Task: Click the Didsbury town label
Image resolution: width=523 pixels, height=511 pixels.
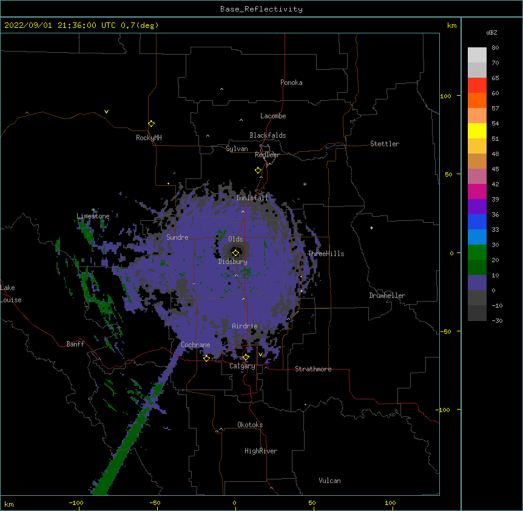Action: [x=232, y=262]
